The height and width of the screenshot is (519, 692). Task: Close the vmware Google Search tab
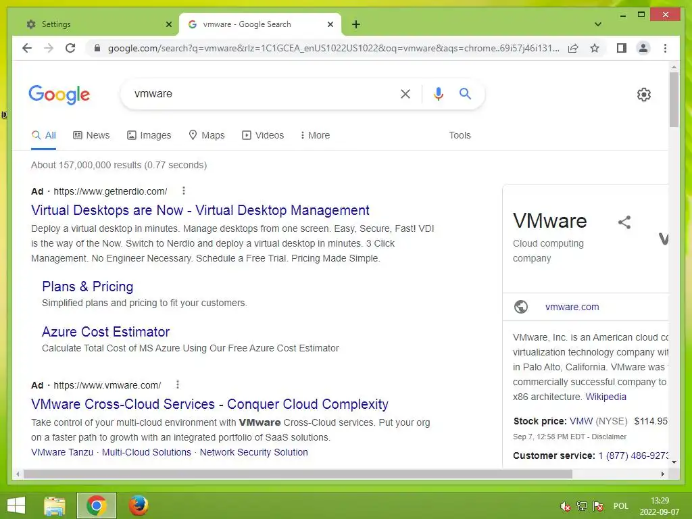tap(330, 24)
